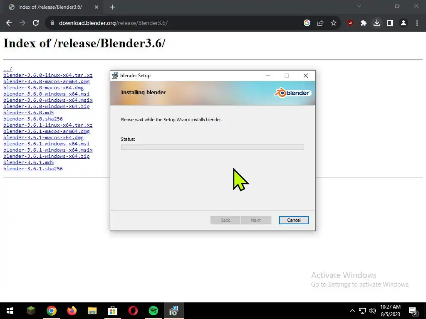Cancel the blender installation
426x319 pixels.
coord(294,220)
